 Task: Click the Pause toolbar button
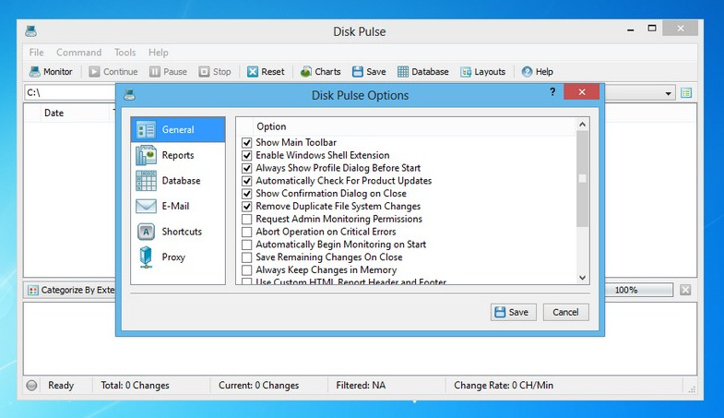coord(169,72)
